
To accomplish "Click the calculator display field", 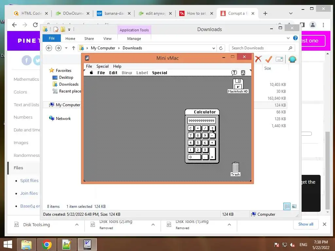I will (x=202, y=121).
